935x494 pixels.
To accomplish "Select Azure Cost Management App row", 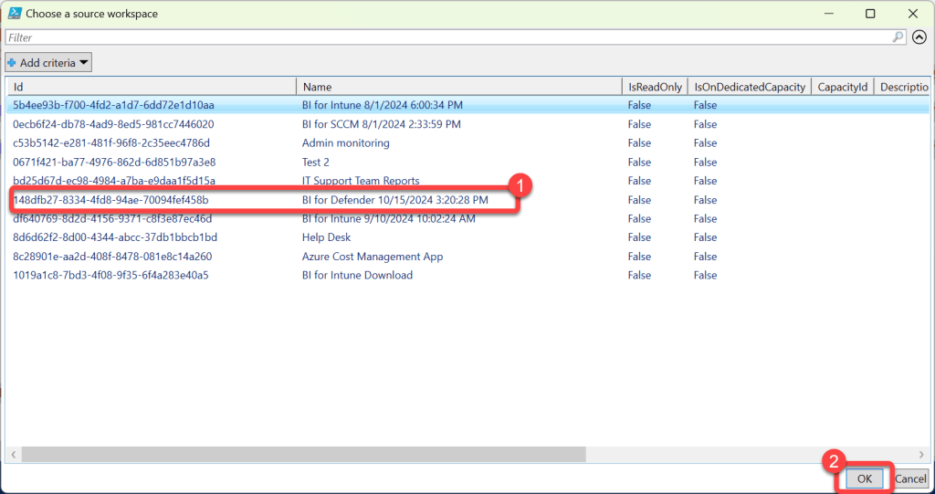I will click(x=372, y=257).
